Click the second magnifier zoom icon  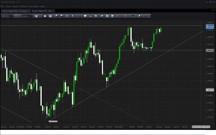[62, 16]
